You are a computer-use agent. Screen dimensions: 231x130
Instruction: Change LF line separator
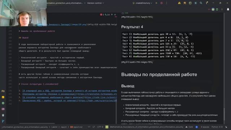coord(94,127)
